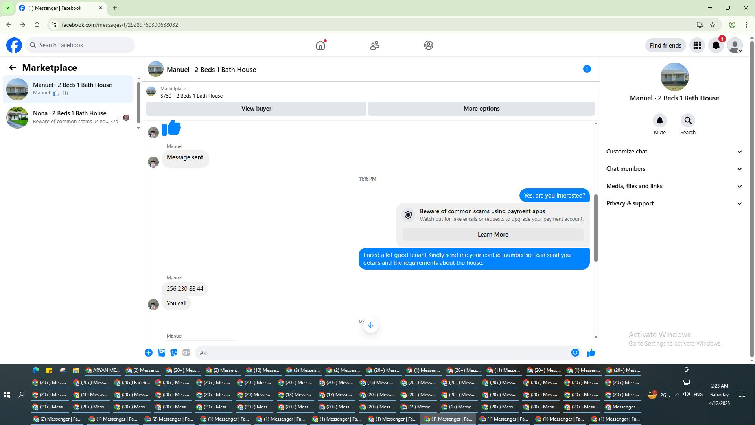Screen dimensions: 755x425
Task: Open the Friends icon in top navigation
Action: click(375, 45)
